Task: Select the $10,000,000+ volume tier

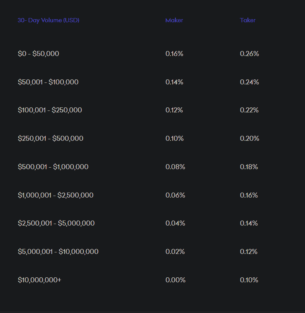Action: [x=39, y=280]
